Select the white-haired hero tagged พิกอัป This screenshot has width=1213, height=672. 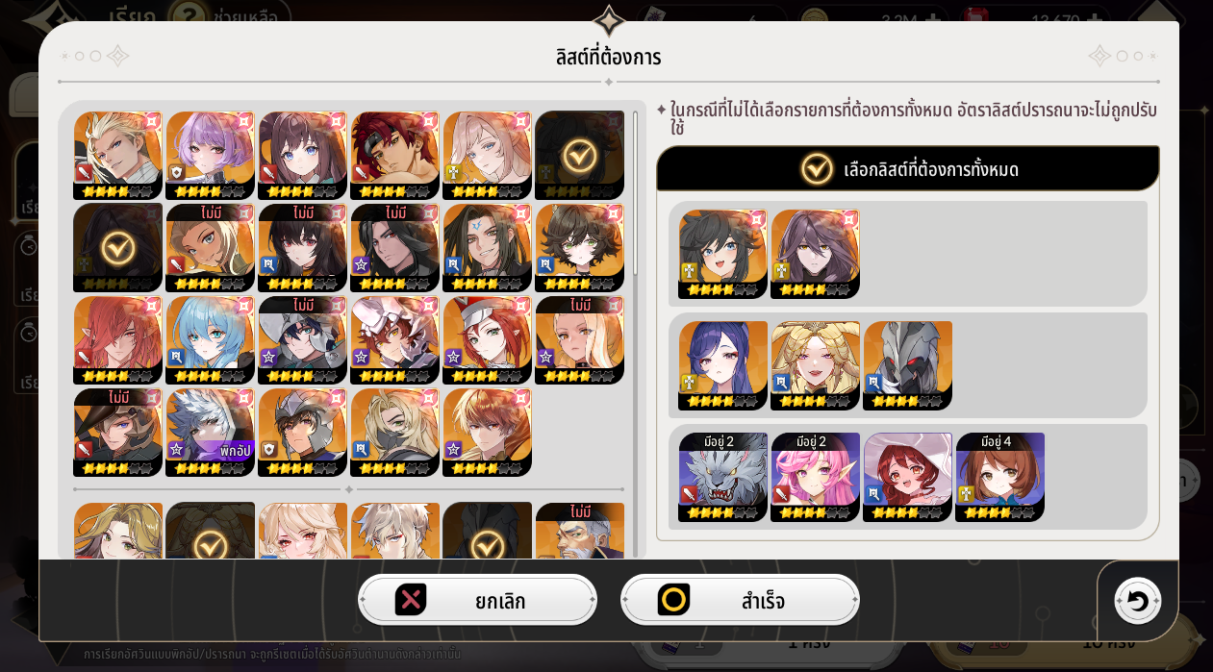tap(210, 432)
